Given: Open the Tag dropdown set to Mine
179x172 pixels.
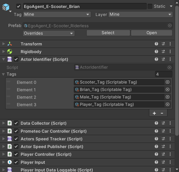Looking at the screenshot, I should click(57, 15).
